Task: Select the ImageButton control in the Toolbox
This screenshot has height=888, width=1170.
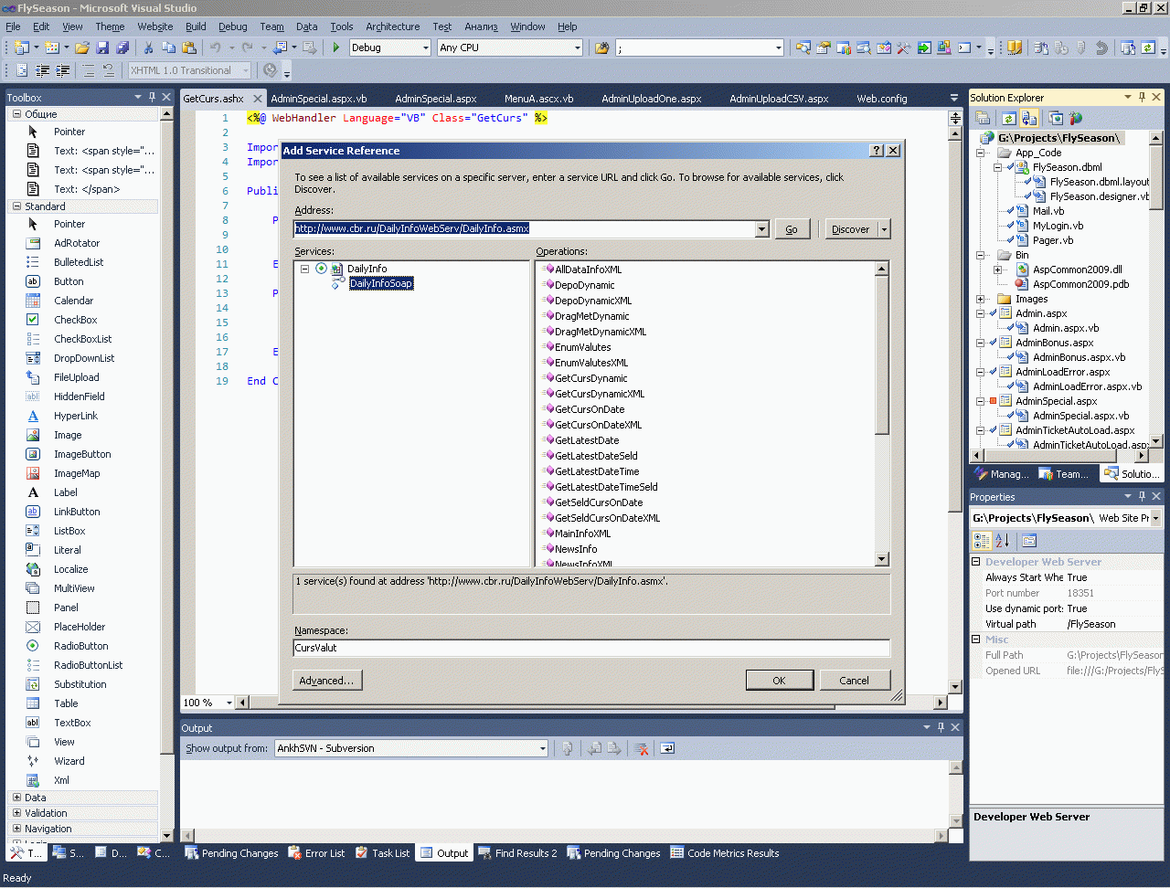Action: [82, 454]
